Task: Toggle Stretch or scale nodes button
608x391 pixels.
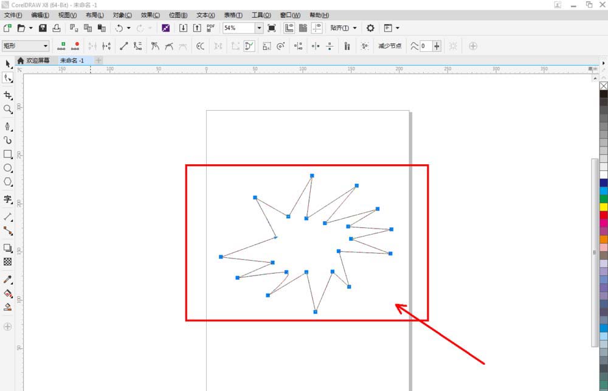Action: 267,46
